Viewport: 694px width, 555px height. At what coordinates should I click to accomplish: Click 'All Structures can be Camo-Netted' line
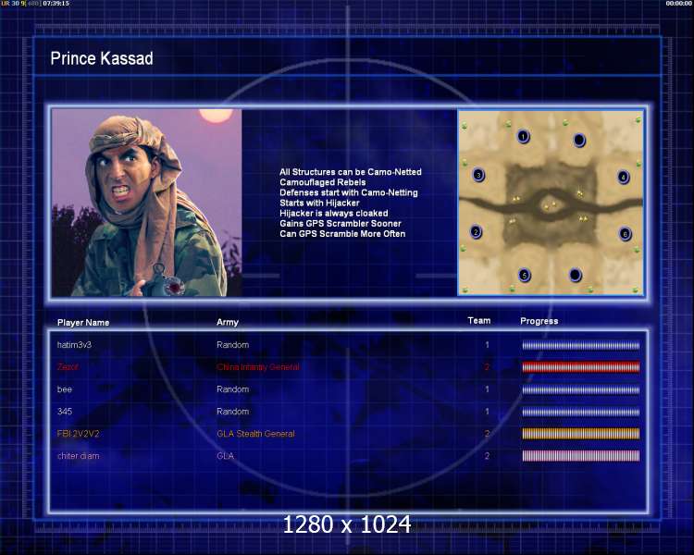point(351,172)
